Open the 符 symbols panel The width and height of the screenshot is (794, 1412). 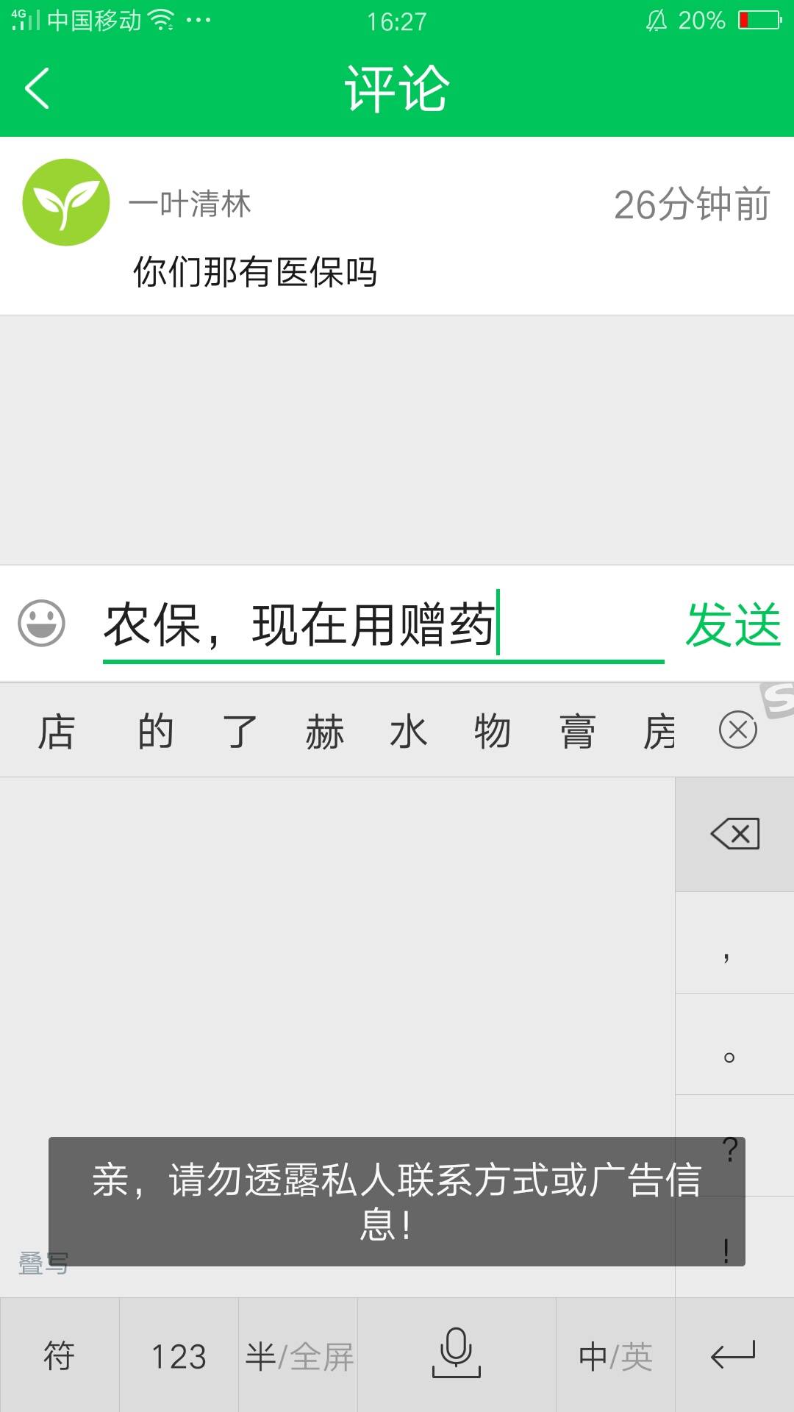[60, 1355]
